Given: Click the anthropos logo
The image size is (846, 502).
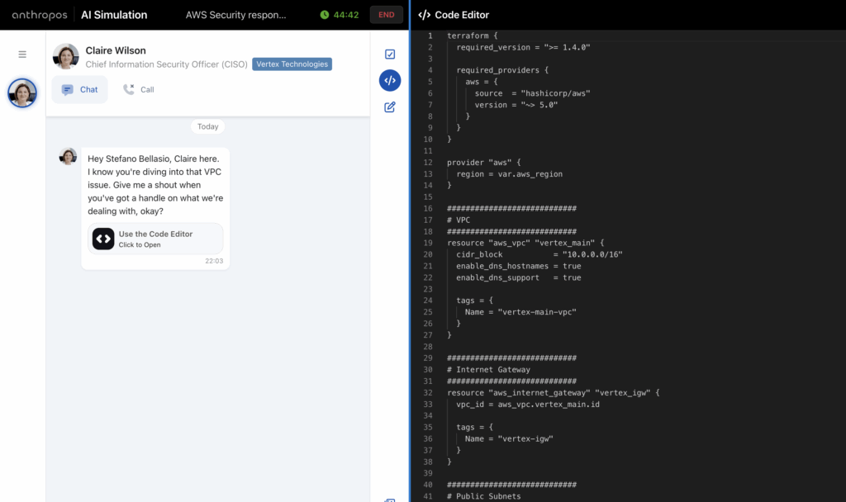Looking at the screenshot, I should pyautogui.click(x=36, y=15).
